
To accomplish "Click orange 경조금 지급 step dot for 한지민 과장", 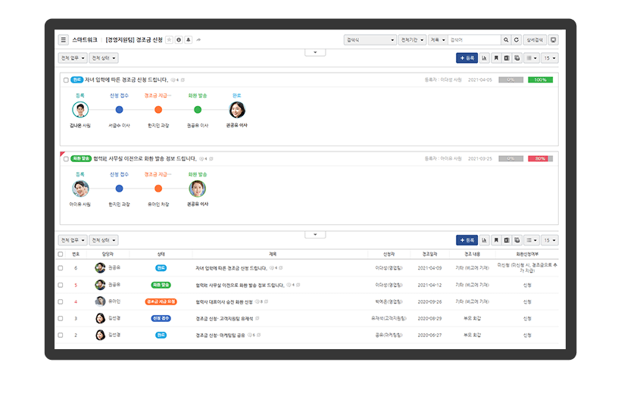I will [x=158, y=110].
